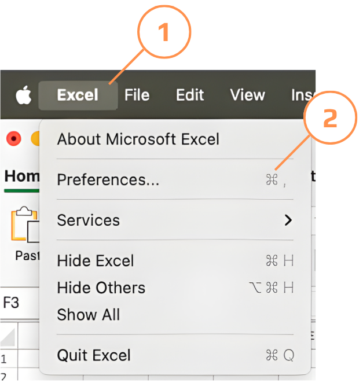The width and height of the screenshot is (363, 383).
Task: Select row header 1
Action: click(x=5, y=359)
